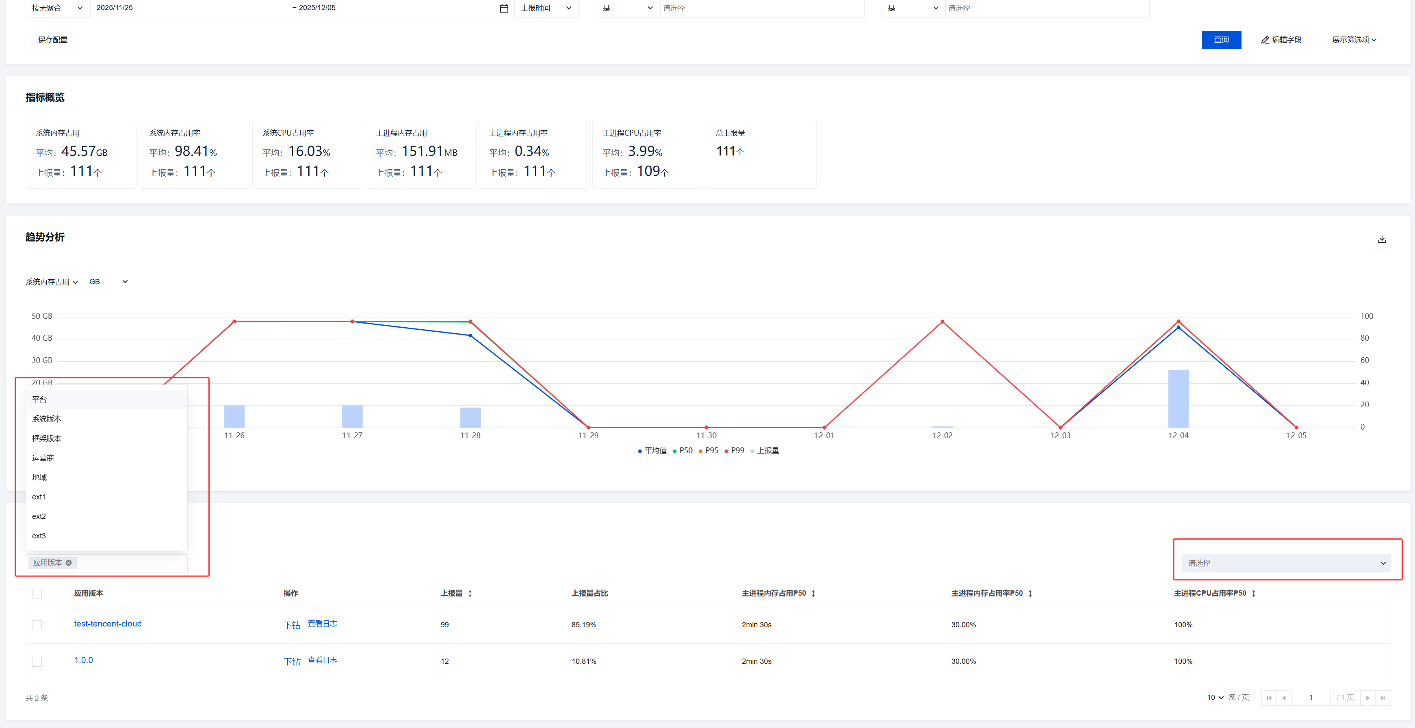
Task: Click the download icon in trend analysis
Action: coord(1382,240)
